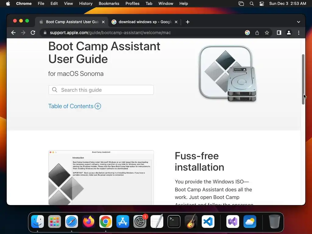Image resolution: width=312 pixels, height=234 pixels.
Task: Click the Boot Camp Assistant User Guide heading
Action: coord(104,52)
